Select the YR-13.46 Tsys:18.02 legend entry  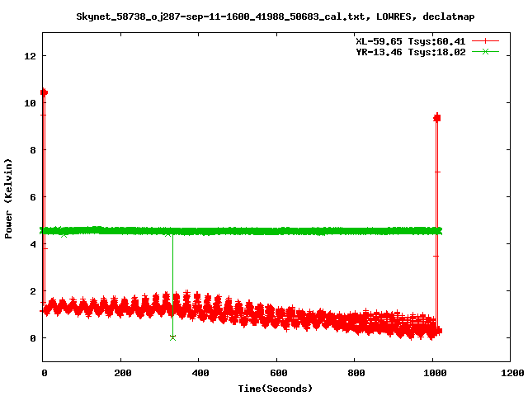tap(411, 52)
